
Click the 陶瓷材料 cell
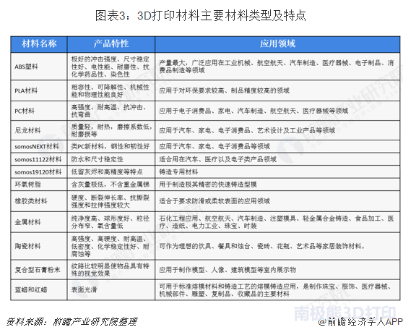(39, 246)
